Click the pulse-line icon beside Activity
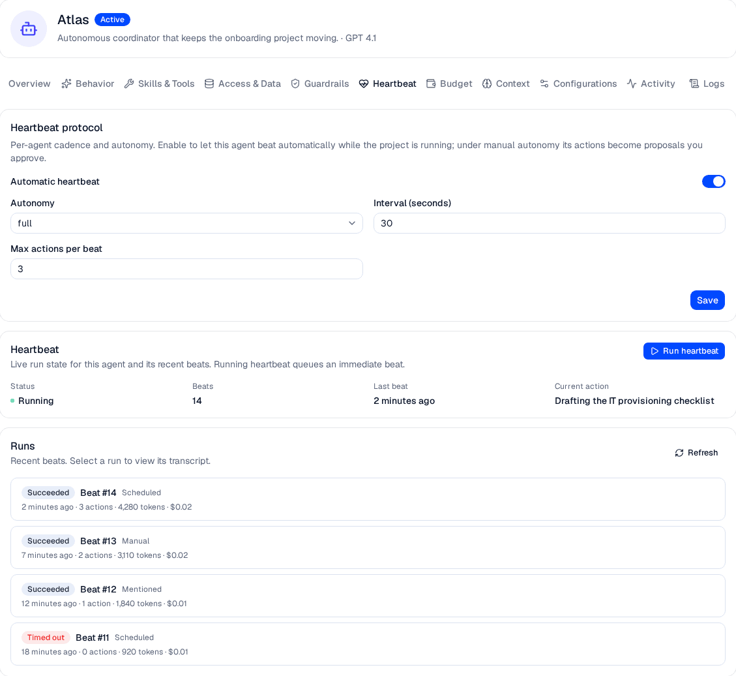 632,84
